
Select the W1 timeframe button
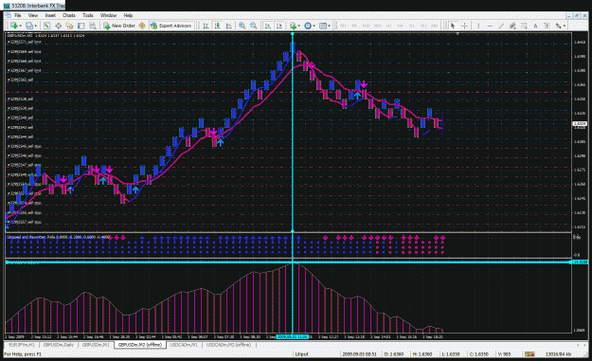click(x=423, y=26)
